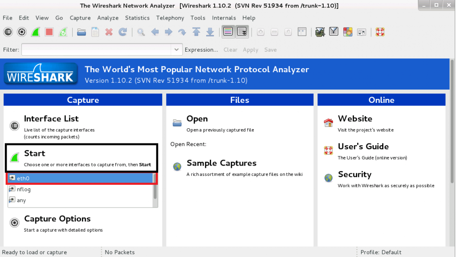Go forward in packet history arrow
This screenshot has width=456, height=257.
coord(168,32)
